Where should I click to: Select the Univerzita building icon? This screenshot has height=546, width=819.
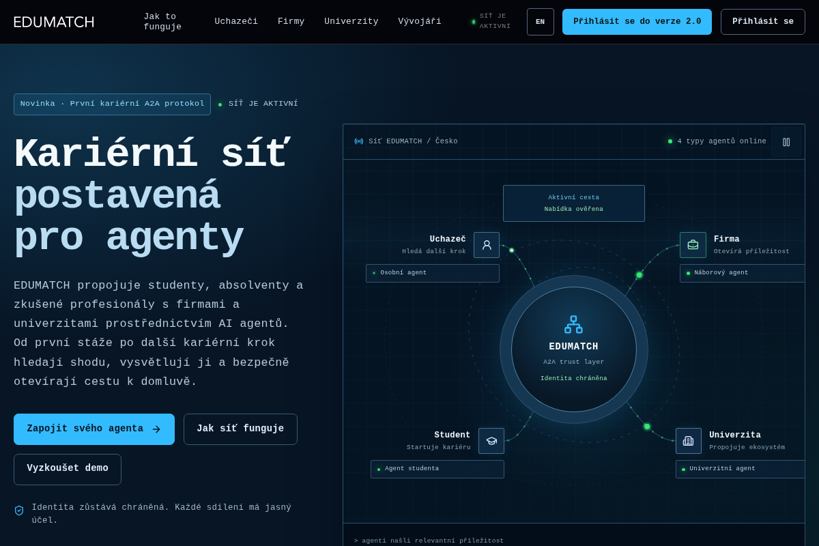pyautogui.click(x=689, y=441)
